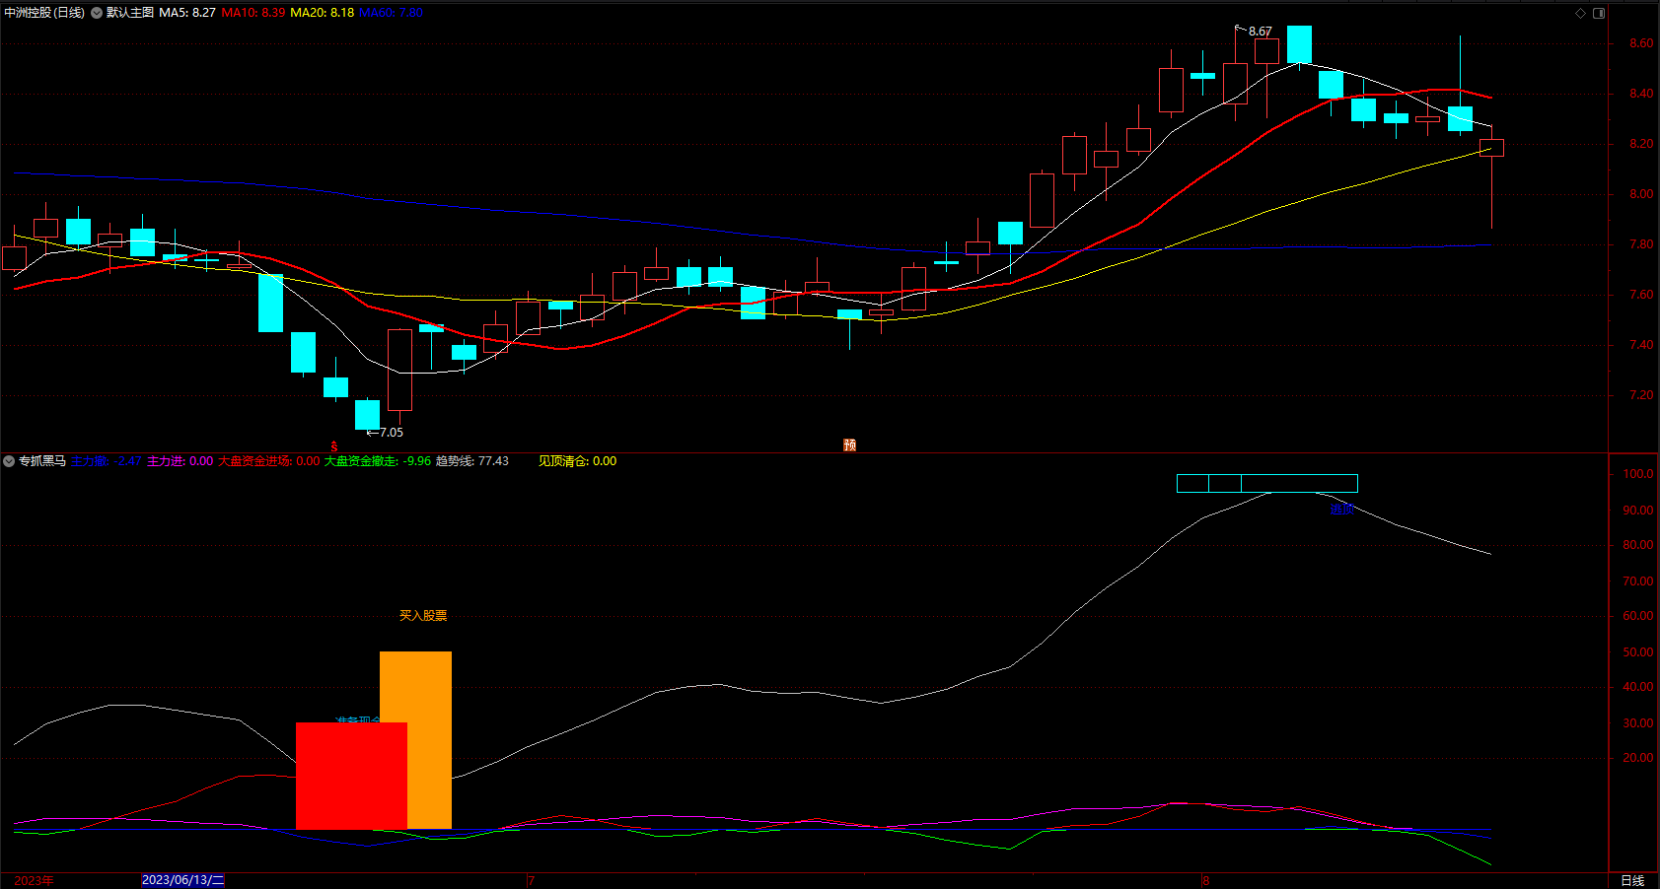Click the 日线 period button at bottom-right
The height and width of the screenshot is (889, 1660).
(1632, 880)
